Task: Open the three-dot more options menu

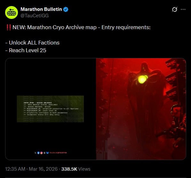Action: click(x=183, y=9)
